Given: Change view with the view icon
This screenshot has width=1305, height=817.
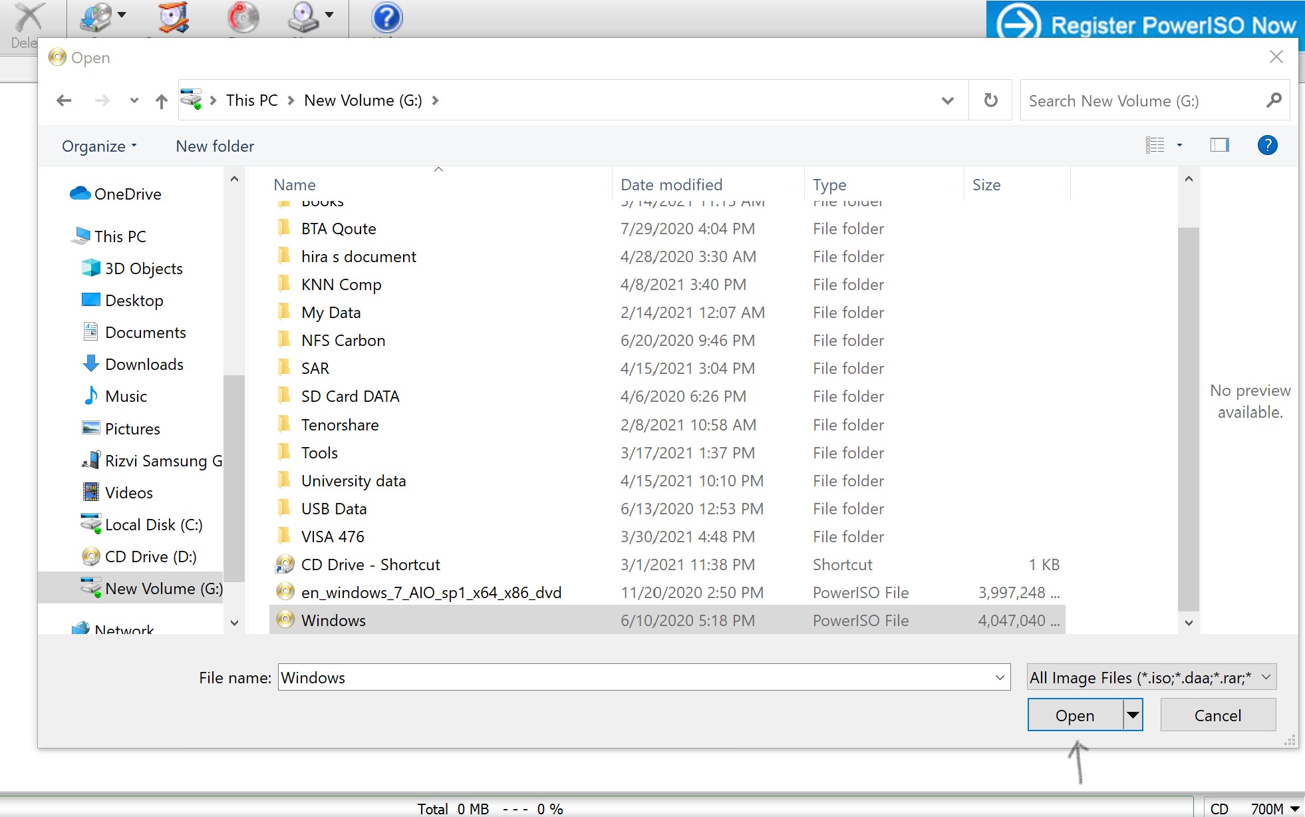Looking at the screenshot, I should click(x=1155, y=145).
